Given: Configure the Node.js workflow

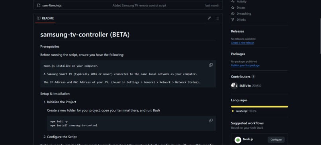Looking at the screenshot, I should click(x=276, y=140).
